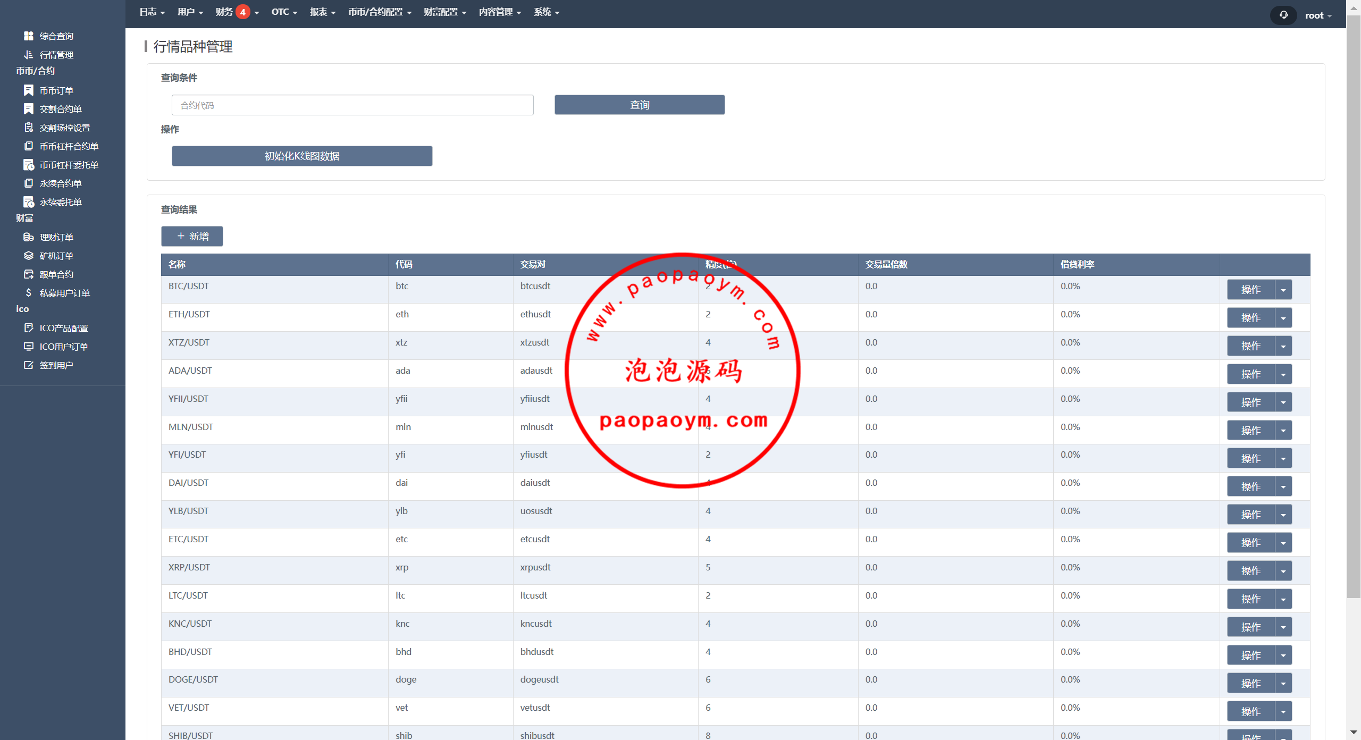Image resolution: width=1361 pixels, height=740 pixels.
Task: Expand 操作 dropdown arrow for YFII/USDT
Action: [1283, 402]
